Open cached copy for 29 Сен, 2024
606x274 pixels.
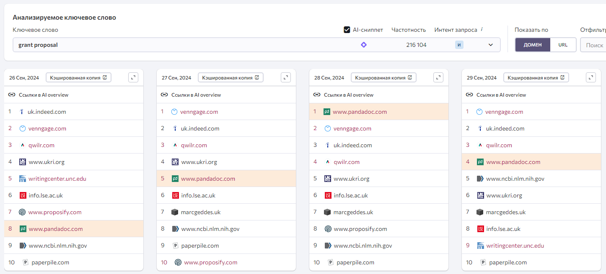point(536,77)
